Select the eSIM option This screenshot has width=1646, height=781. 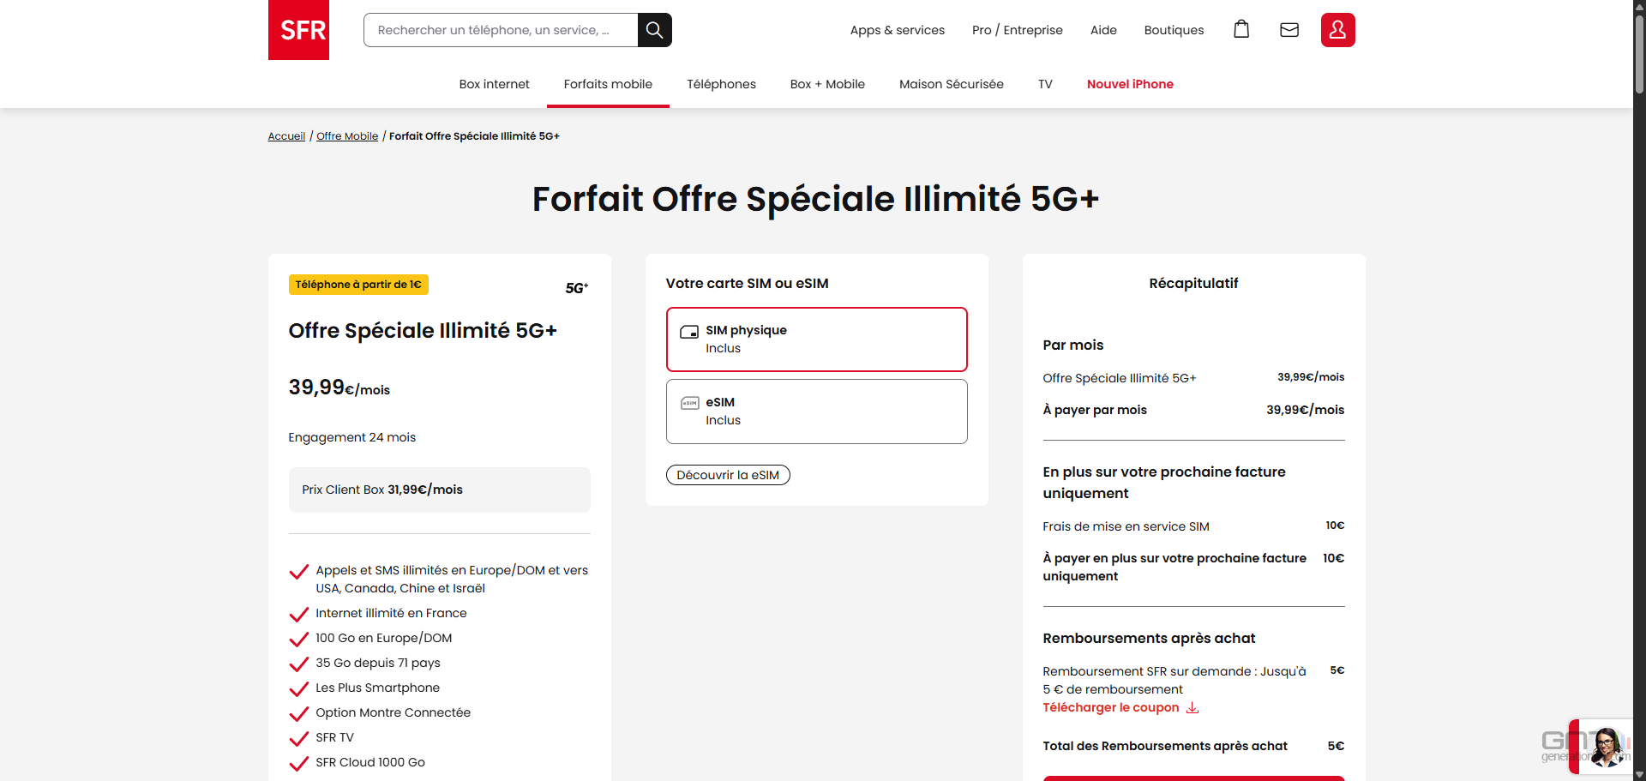click(x=816, y=412)
